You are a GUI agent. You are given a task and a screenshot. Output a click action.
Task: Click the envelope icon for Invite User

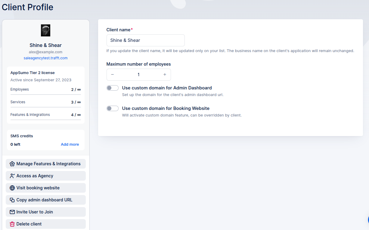12,212
